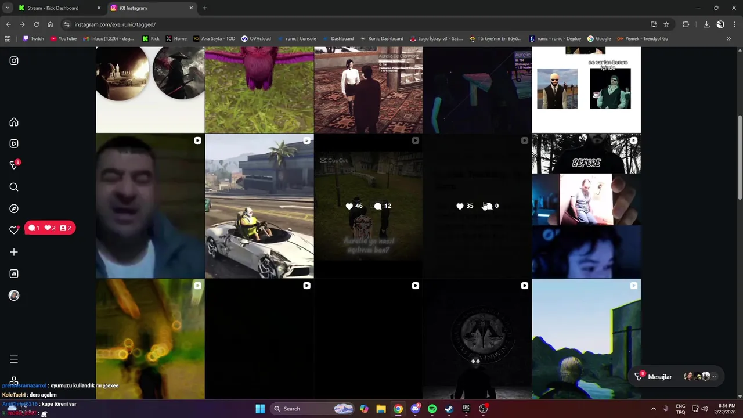Viewport: 743px width, 418px height.
Task: Click the Windows taskbar Search box
Action: pos(313,409)
